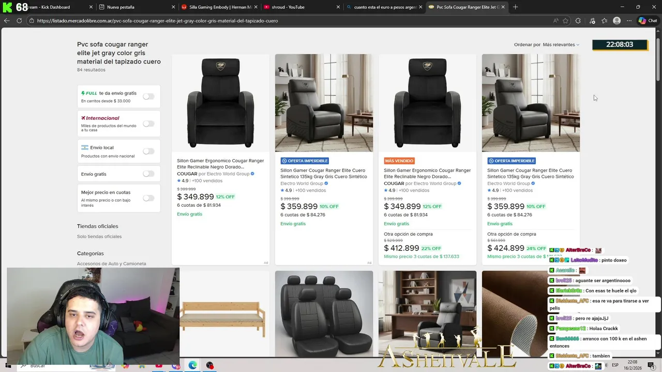Open browser extensions icon

[x=578, y=21]
